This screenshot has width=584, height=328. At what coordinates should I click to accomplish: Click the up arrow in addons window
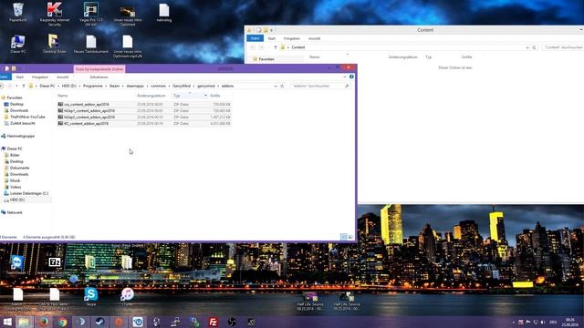click(24, 86)
